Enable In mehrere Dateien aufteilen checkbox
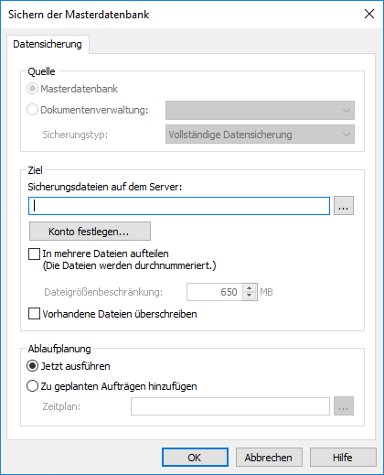 pyautogui.click(x=34, y=254)
